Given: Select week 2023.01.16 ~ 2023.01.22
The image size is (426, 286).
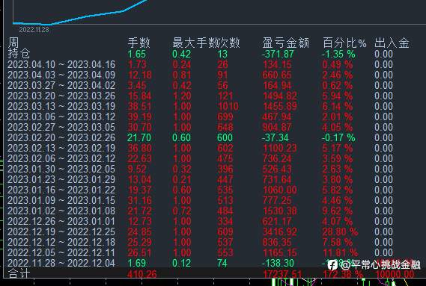Looking at the screenshot, I should (x=61, y=190).
